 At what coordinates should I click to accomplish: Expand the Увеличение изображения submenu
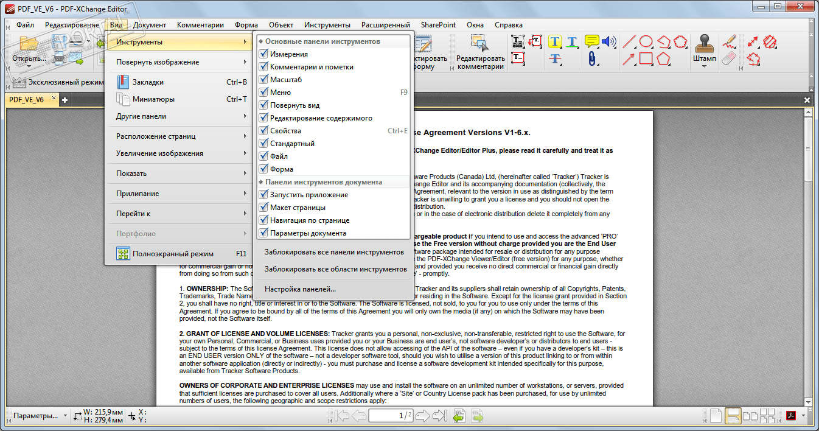[179, 153]
